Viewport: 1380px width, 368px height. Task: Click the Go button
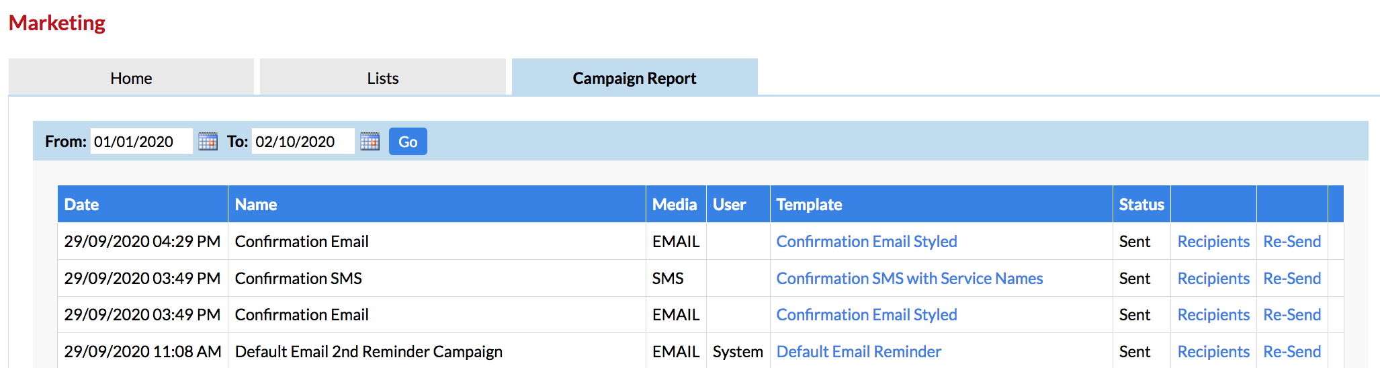point(408,142)
